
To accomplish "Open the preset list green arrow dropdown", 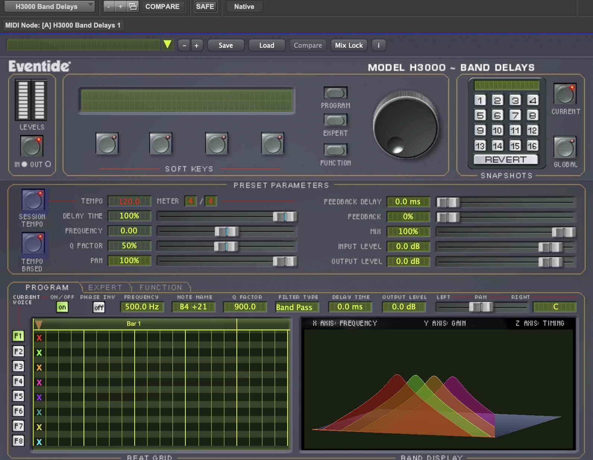I will [167, 45].
